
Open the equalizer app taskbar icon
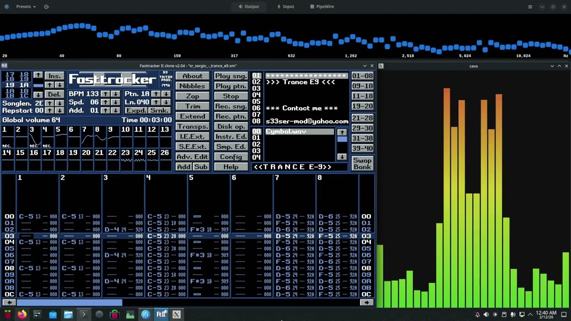pyautogui.click(x=145, y=314)
